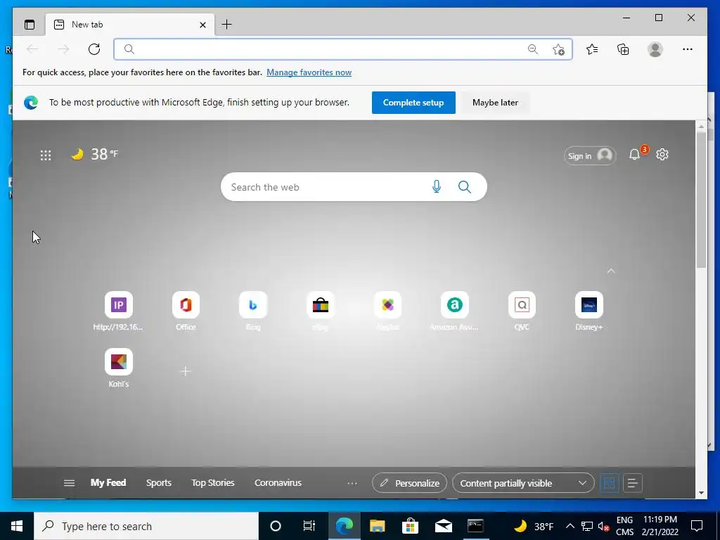Open File Explorer from taskbar
The height and width of the screenshot is (540, 720).
click(377, 526)
